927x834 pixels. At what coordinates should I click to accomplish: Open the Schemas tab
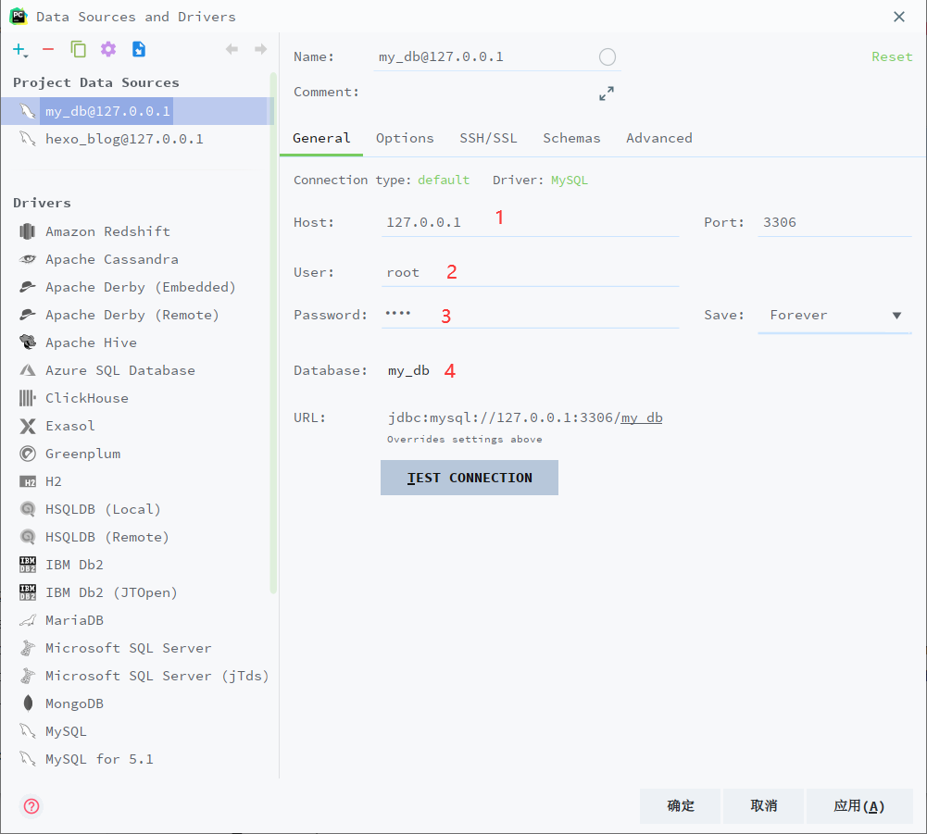[571, 138]
